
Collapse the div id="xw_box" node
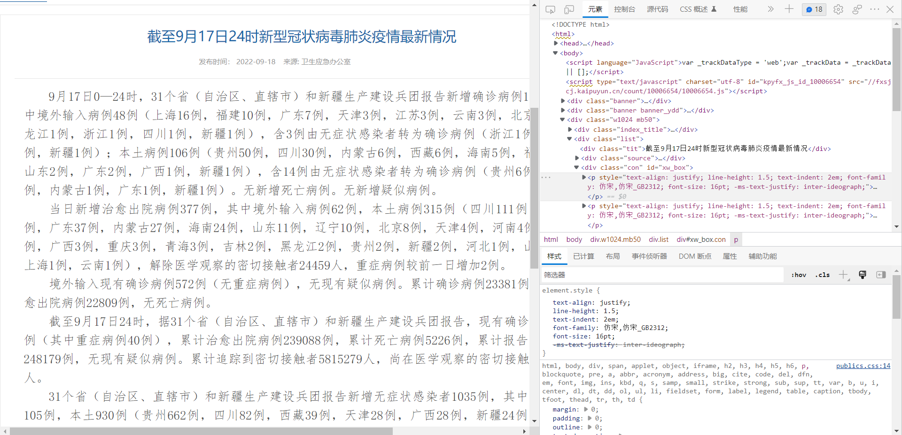[x=577, y=168]
